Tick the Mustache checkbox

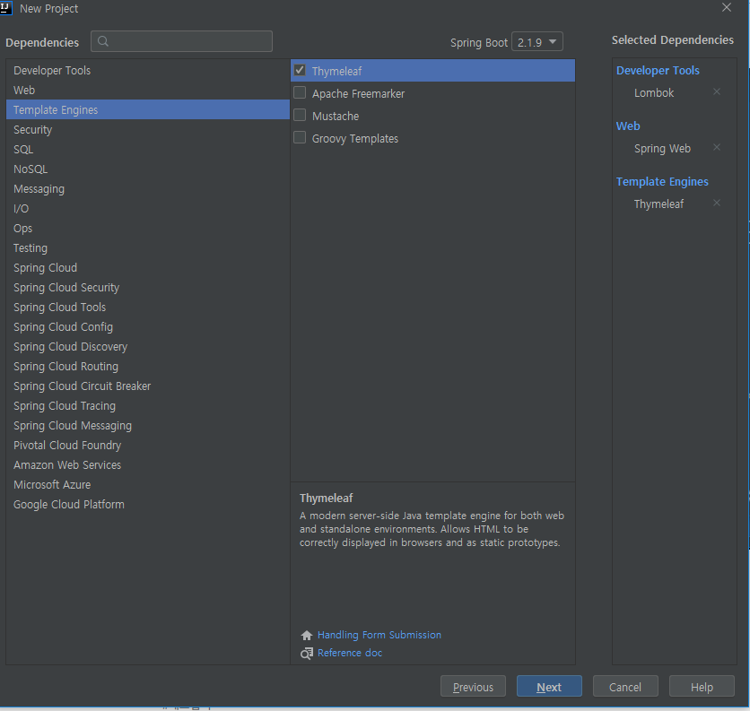coord(300,116)
